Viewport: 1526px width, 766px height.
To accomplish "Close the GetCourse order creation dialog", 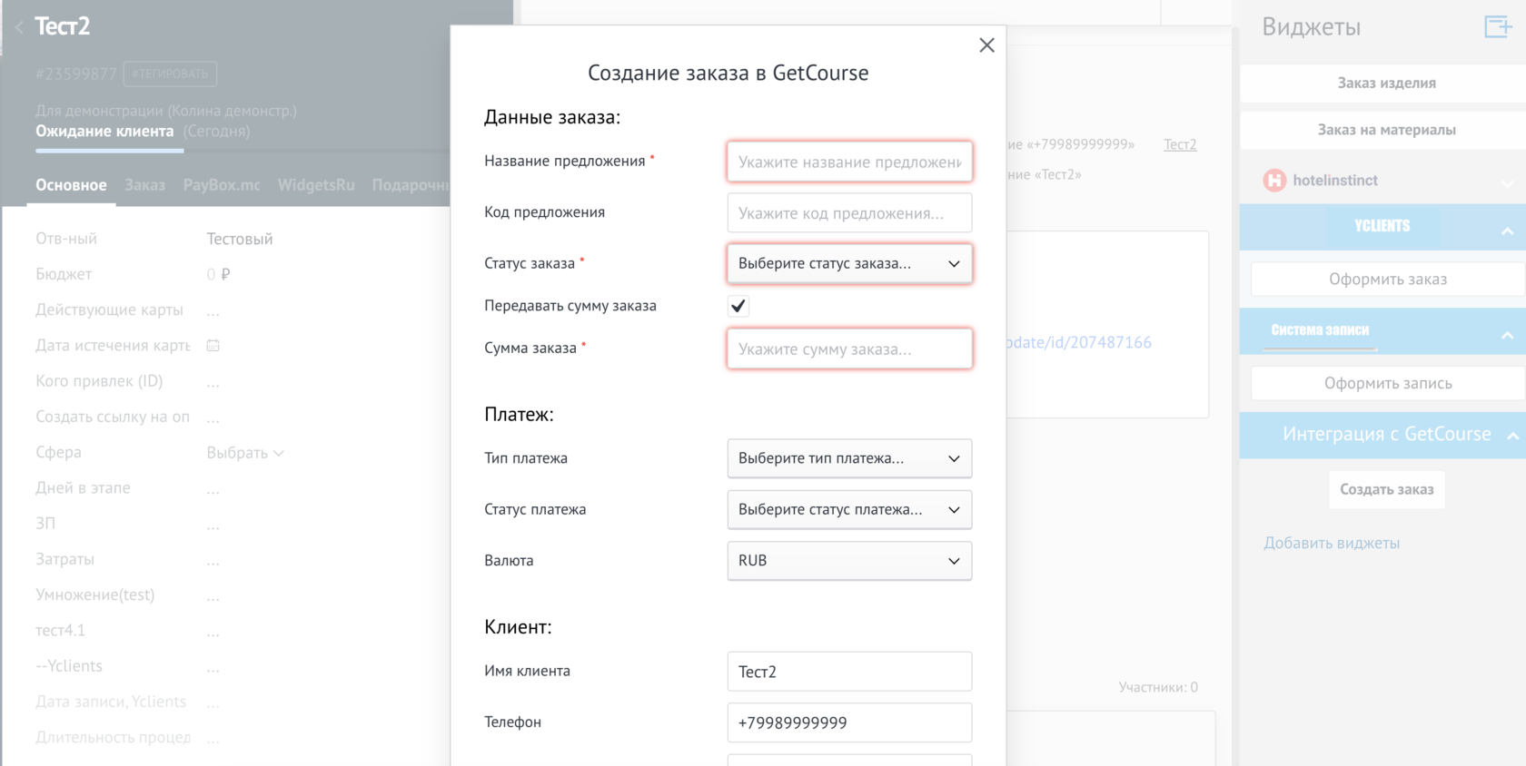I will [986, 45].
